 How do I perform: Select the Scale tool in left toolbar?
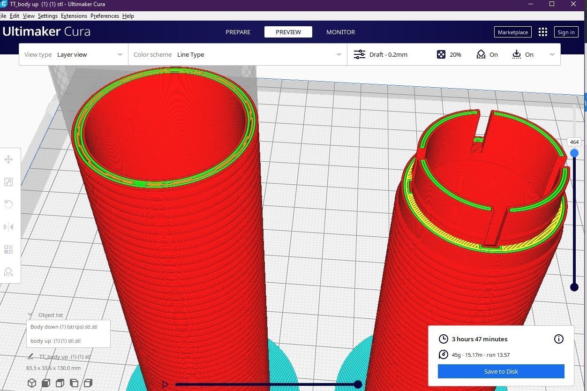tap(8, 182)
